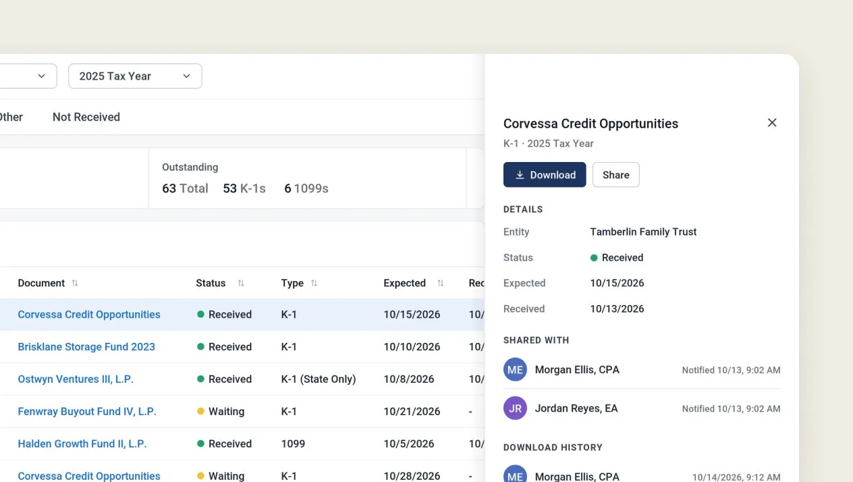Click Jordan Reyes, EA name
Screen dimensions: 853x482
coord(576,408)
